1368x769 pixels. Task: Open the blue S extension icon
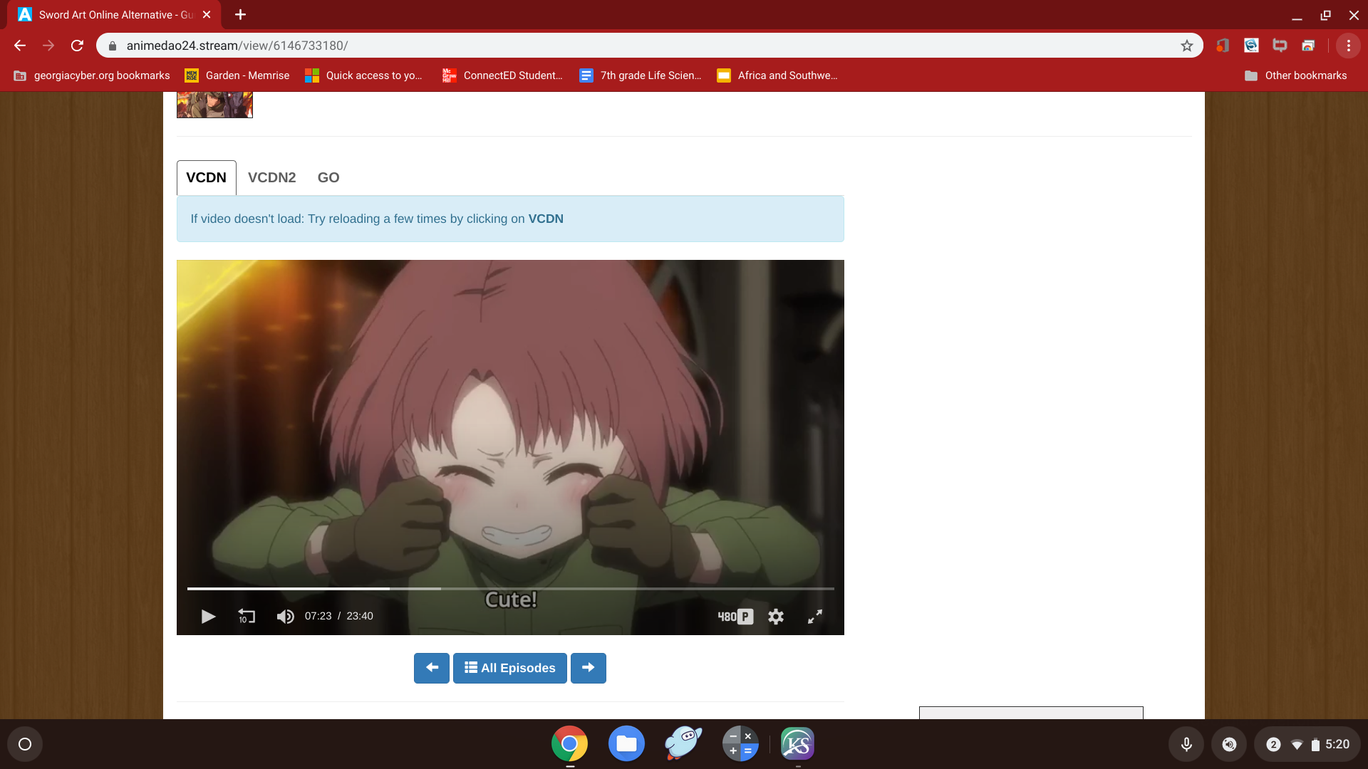1251,46
